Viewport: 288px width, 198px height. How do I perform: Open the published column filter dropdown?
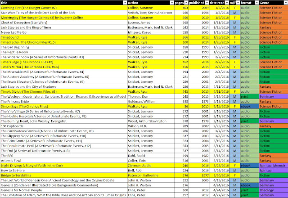207,3
